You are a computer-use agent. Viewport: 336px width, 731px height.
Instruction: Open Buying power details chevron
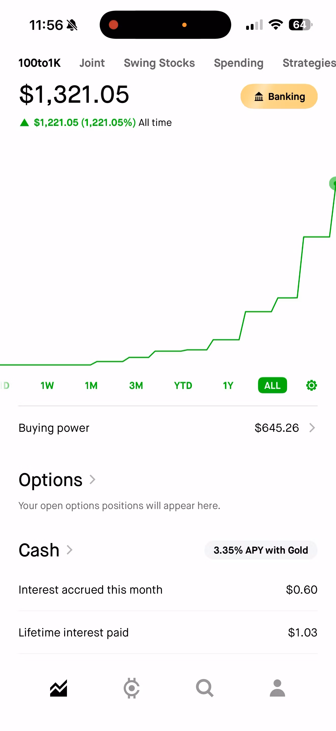coord(312,428)
